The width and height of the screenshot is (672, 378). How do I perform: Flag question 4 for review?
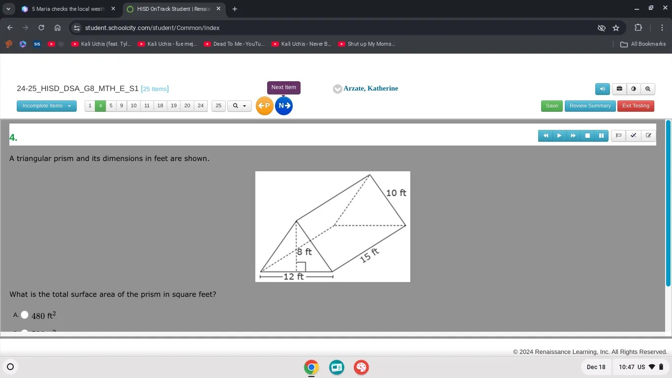point(618,135)
